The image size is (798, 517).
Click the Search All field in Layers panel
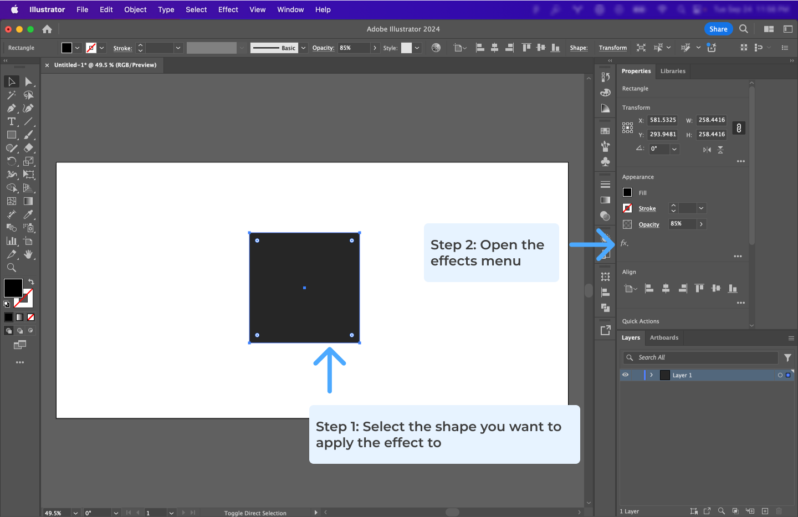click(699, 357)
